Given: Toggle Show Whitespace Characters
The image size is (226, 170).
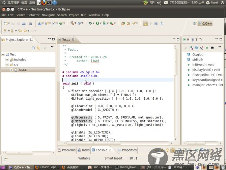Looking at the screenshot, I should coord(161,23).
